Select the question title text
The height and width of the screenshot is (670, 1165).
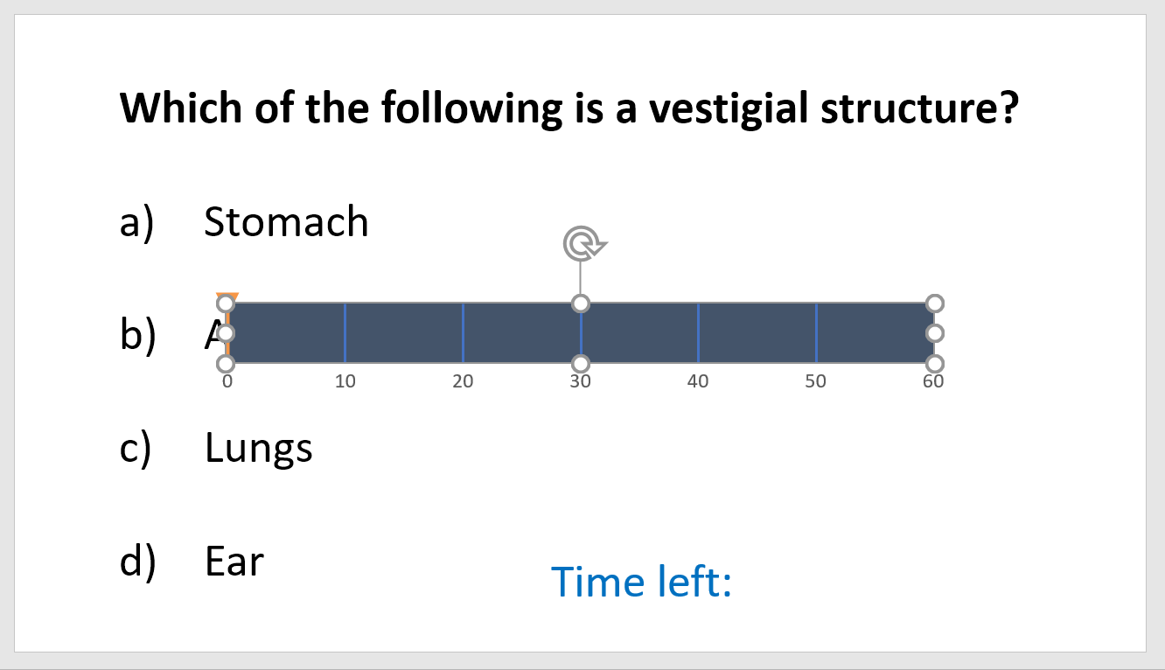[569, 108]
